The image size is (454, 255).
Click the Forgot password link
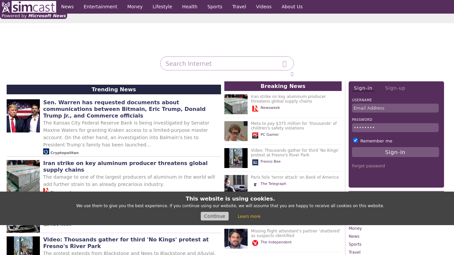click(368, 166)
